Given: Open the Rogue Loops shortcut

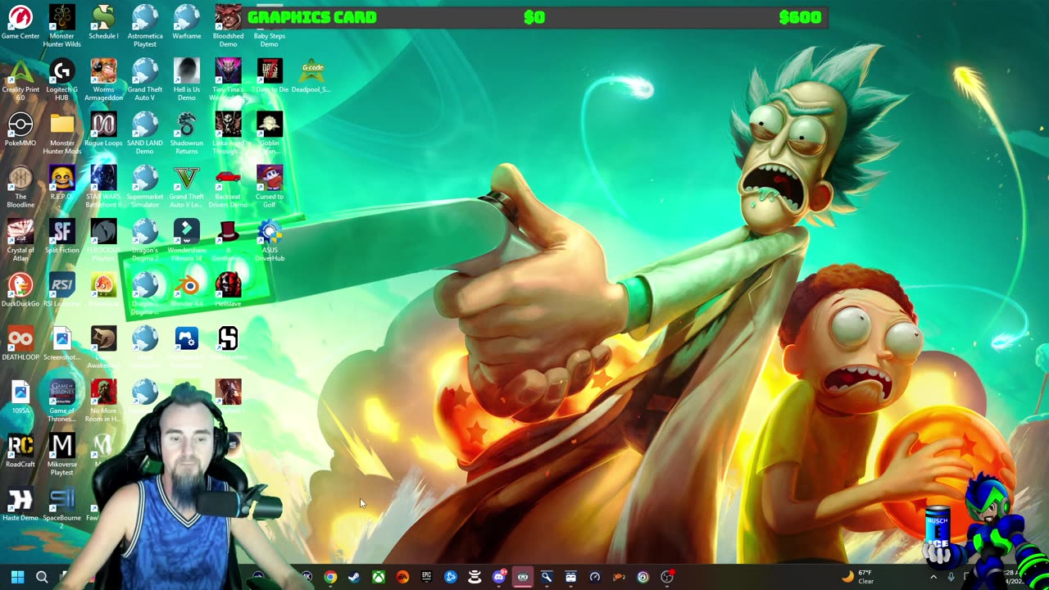Looking at the screenshot, I should point(103,129).
